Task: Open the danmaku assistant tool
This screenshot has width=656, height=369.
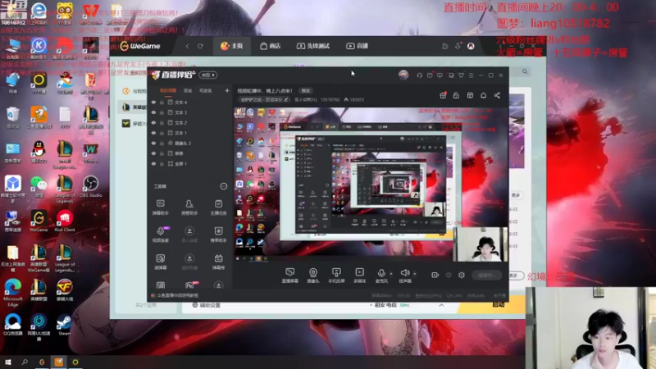Action: coord(160,207)
